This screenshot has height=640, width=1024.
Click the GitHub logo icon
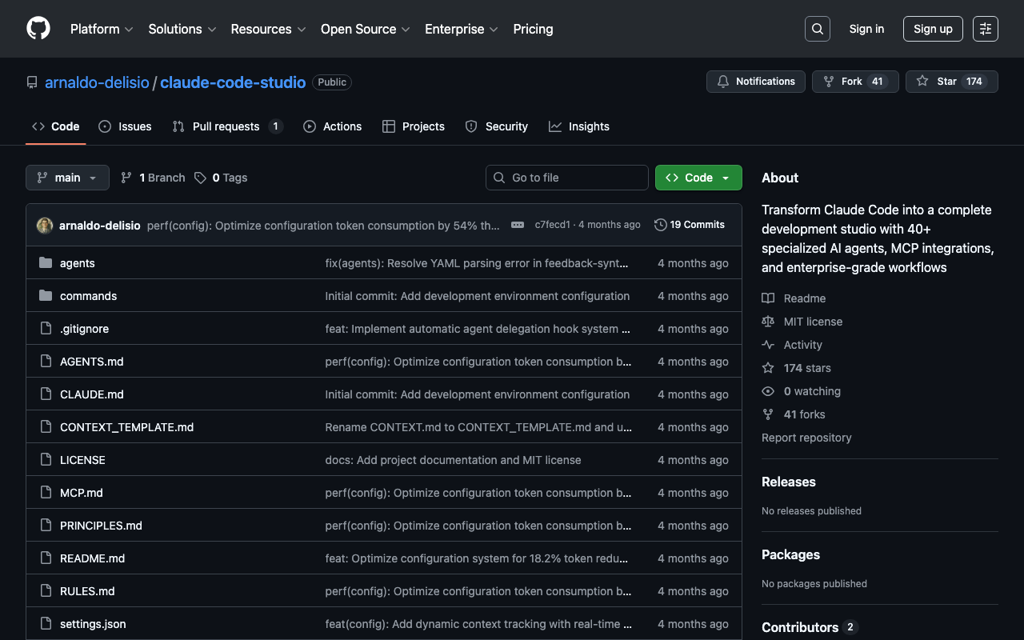click(x=38, y=29)
